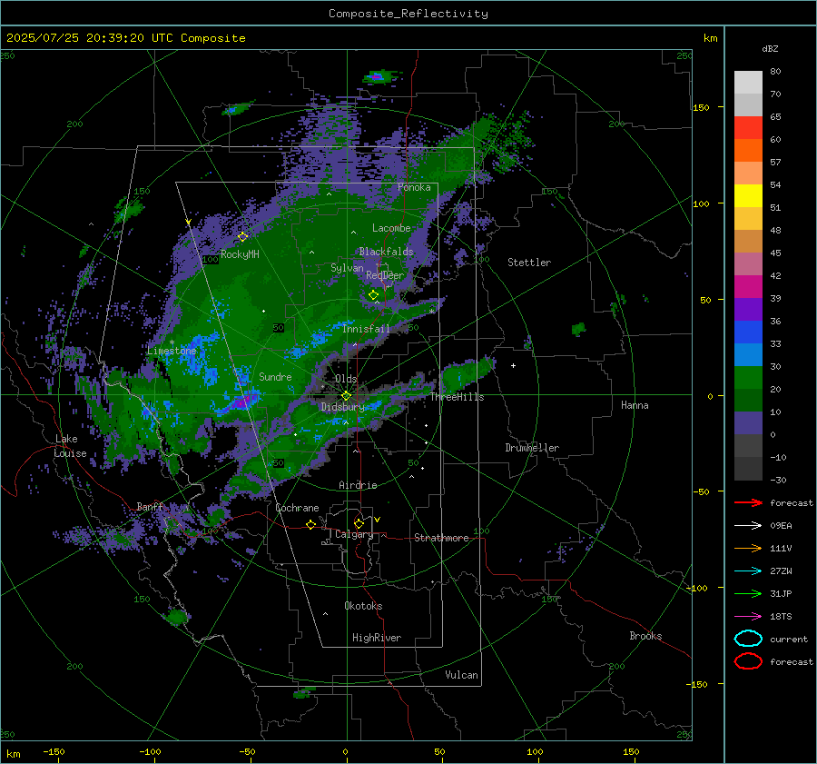This screenshot has width=817, height=764.
Task: Click the Drumheller label
Action: 532,448
